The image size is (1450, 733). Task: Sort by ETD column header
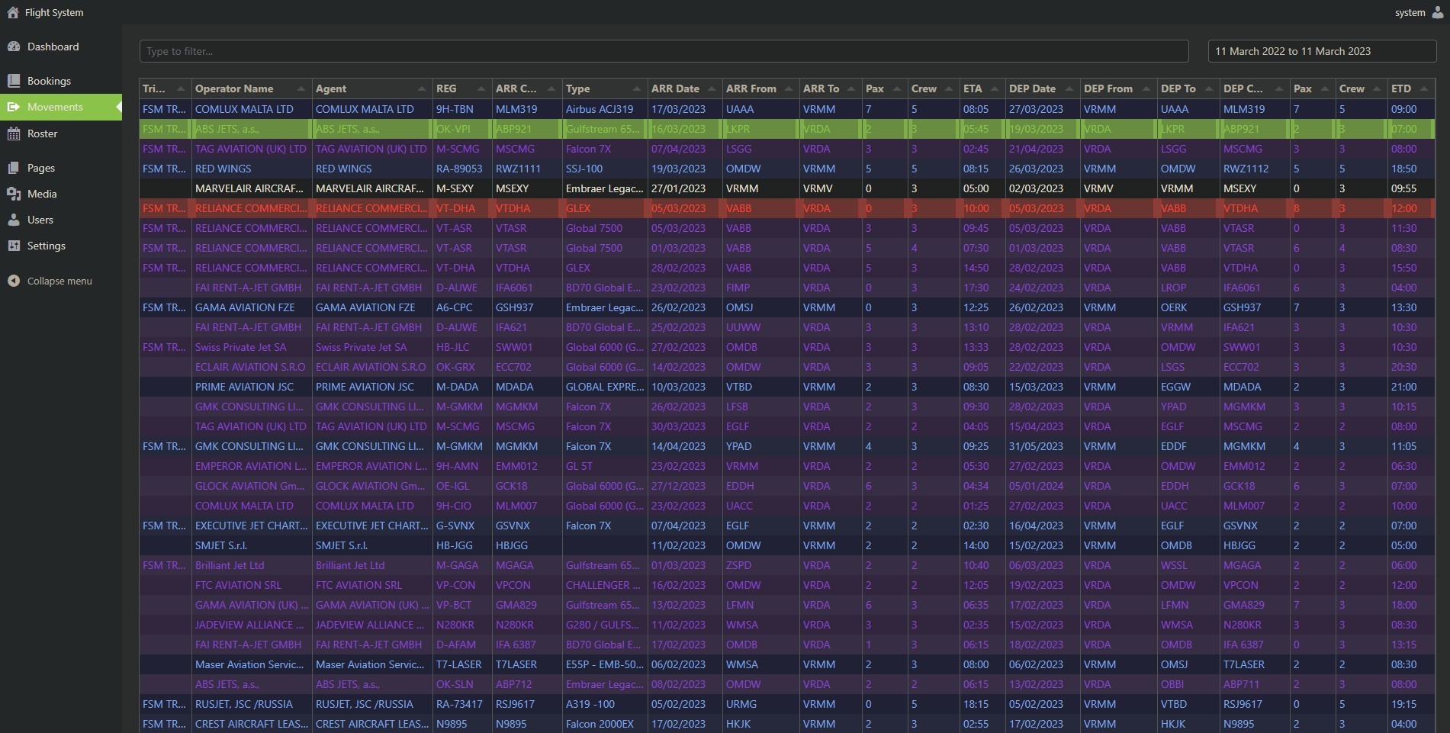click(x=1410, y=88)
